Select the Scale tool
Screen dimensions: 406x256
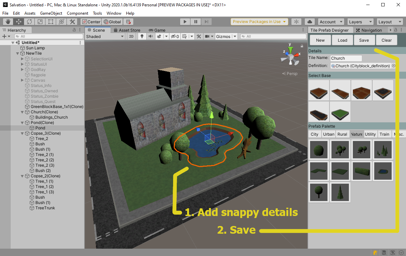click(x=40, y=22)
